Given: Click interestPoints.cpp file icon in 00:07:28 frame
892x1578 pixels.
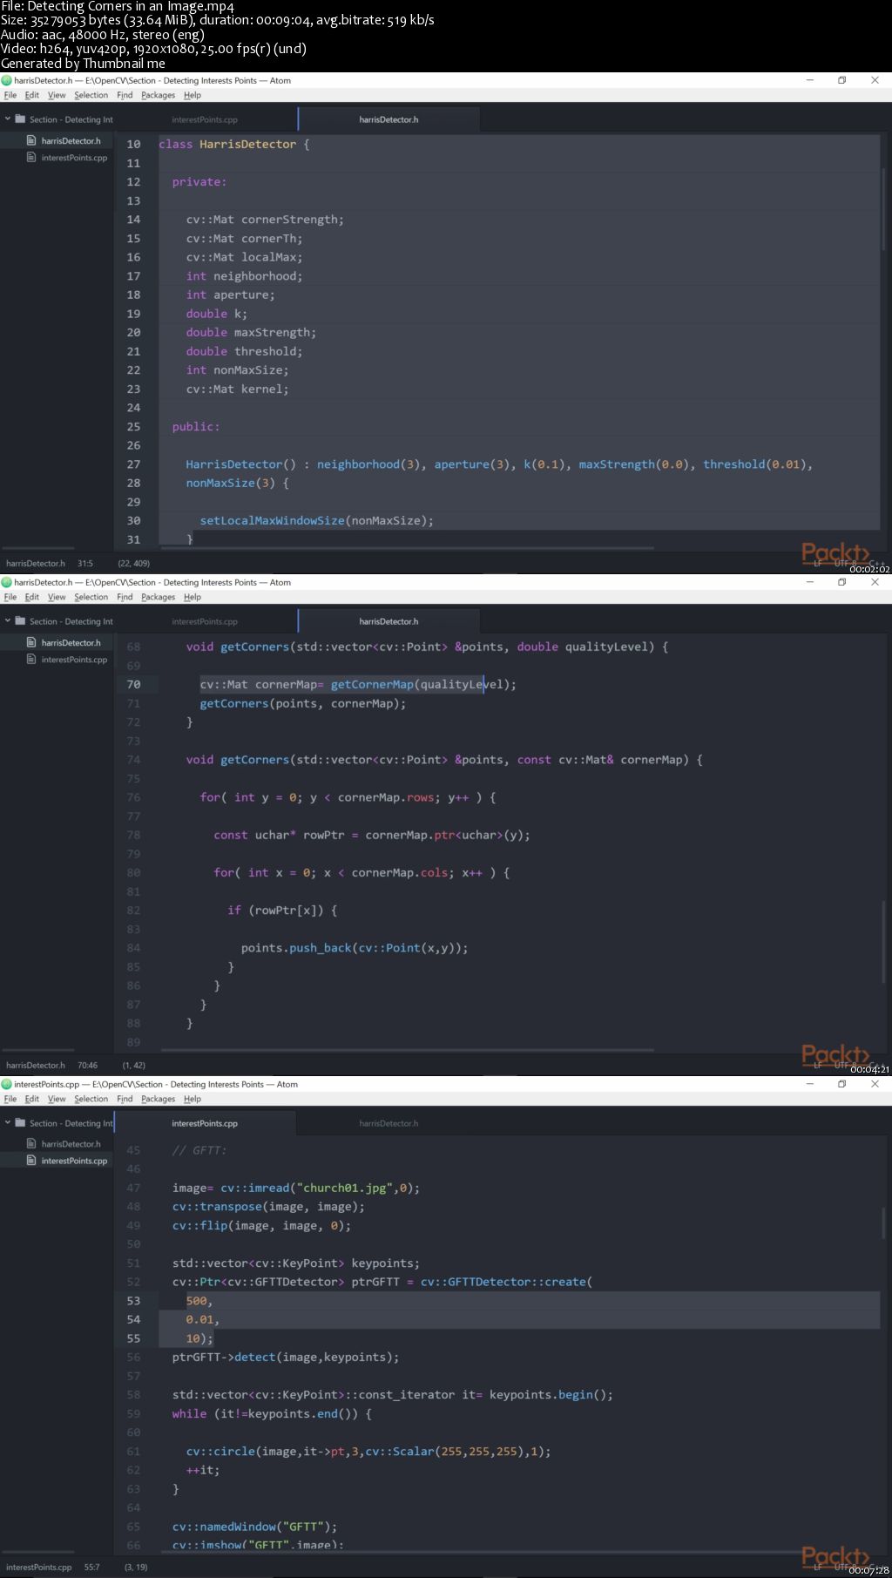Looking at the screenshot, I should coord(31,1161).
